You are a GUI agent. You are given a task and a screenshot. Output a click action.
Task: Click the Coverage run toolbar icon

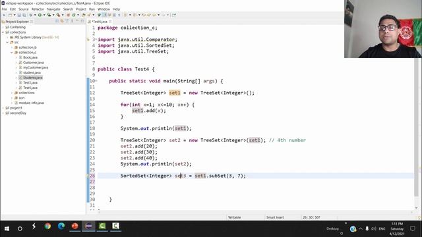pos(49,15)
